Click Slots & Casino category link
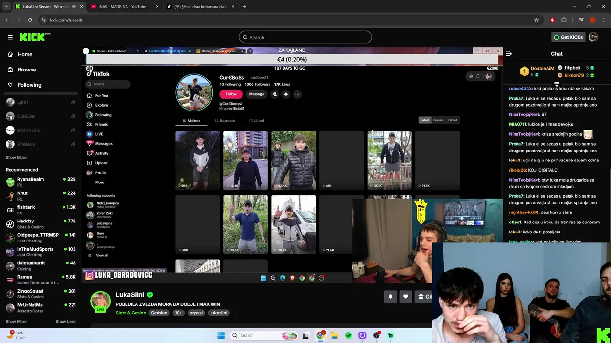 (x=131, y=313)
